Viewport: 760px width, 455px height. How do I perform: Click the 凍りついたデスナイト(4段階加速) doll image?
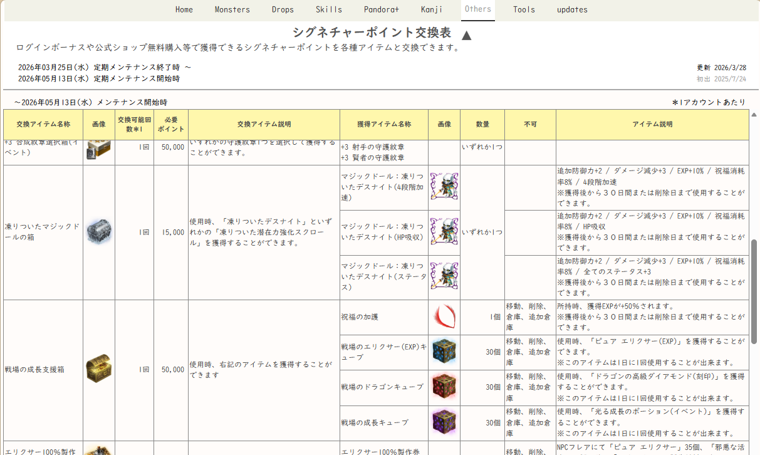444,187
